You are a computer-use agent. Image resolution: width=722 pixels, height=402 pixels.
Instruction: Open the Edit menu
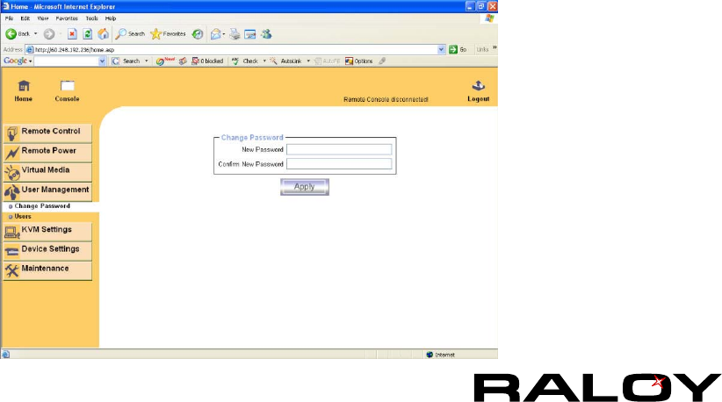(25, 18)
